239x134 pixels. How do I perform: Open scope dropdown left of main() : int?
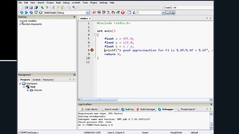tap(163, 7)
